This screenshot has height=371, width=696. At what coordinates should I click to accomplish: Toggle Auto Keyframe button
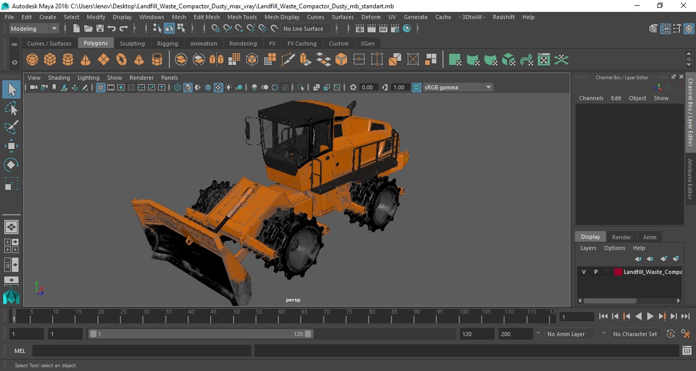(x=671, y=334)
